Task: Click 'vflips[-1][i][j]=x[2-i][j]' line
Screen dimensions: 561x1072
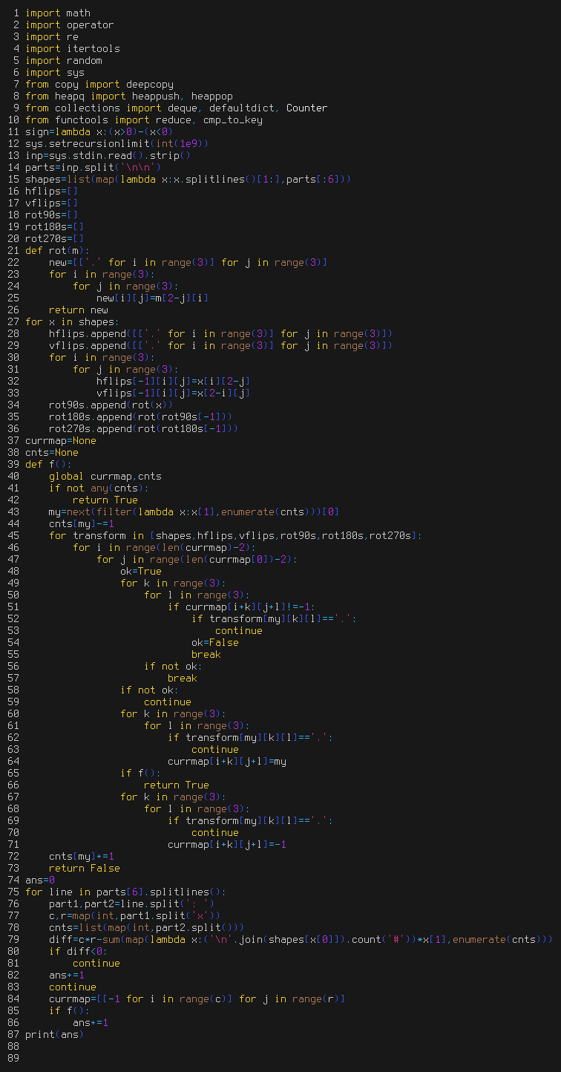Action: [x=174, y=393]
